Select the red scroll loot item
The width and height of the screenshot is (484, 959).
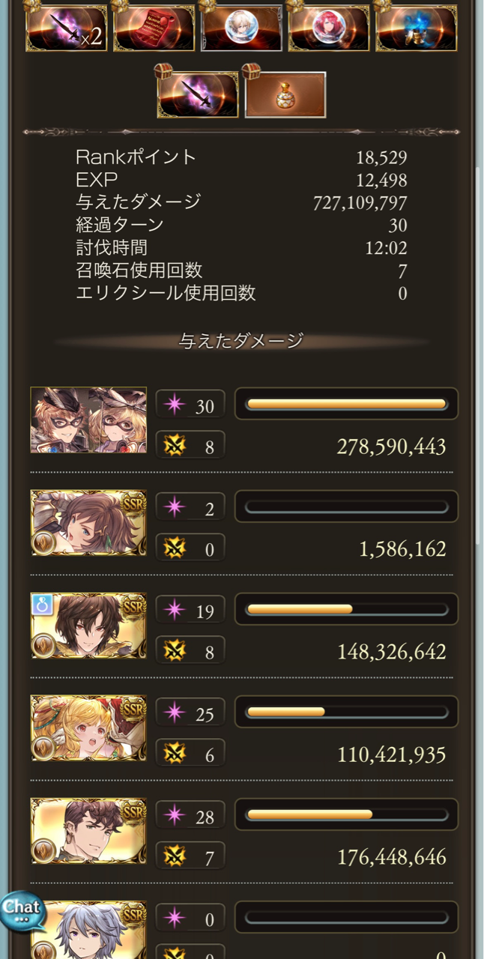click(x=154, y=28)
